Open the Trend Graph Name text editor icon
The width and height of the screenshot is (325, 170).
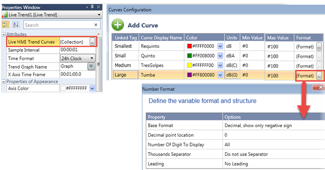(x=91, y=66)
